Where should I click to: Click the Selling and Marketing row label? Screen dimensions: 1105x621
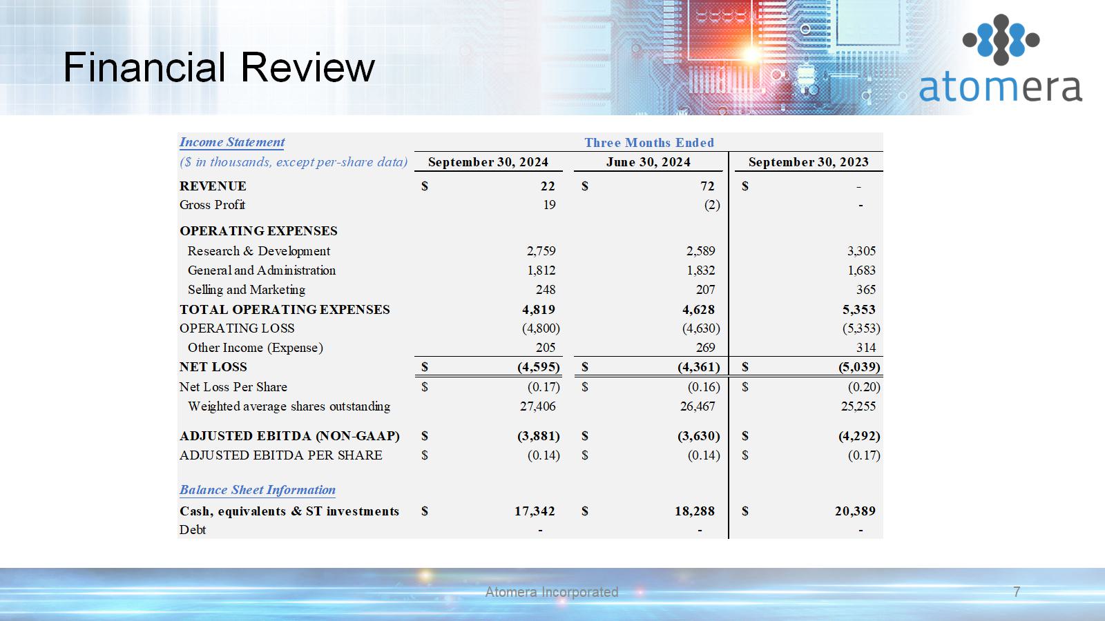[x=247, y=290]
